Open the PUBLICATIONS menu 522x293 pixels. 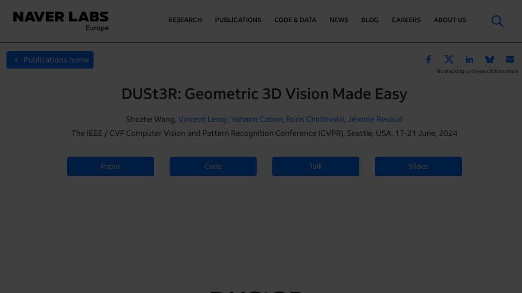(238, 20)
